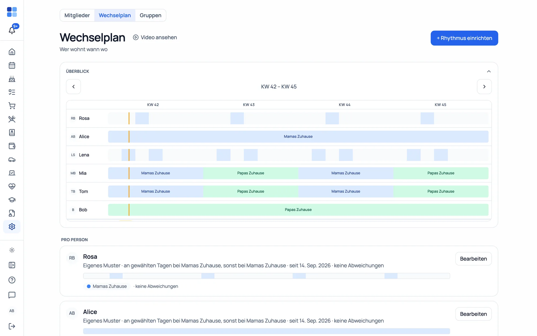Open the heart pulse health icon
The height and width of the screenshot is (336, 537).
12,186
